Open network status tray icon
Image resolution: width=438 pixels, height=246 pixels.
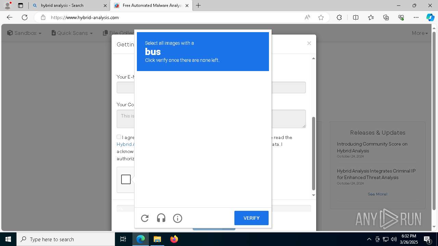(x=386, y=239)
